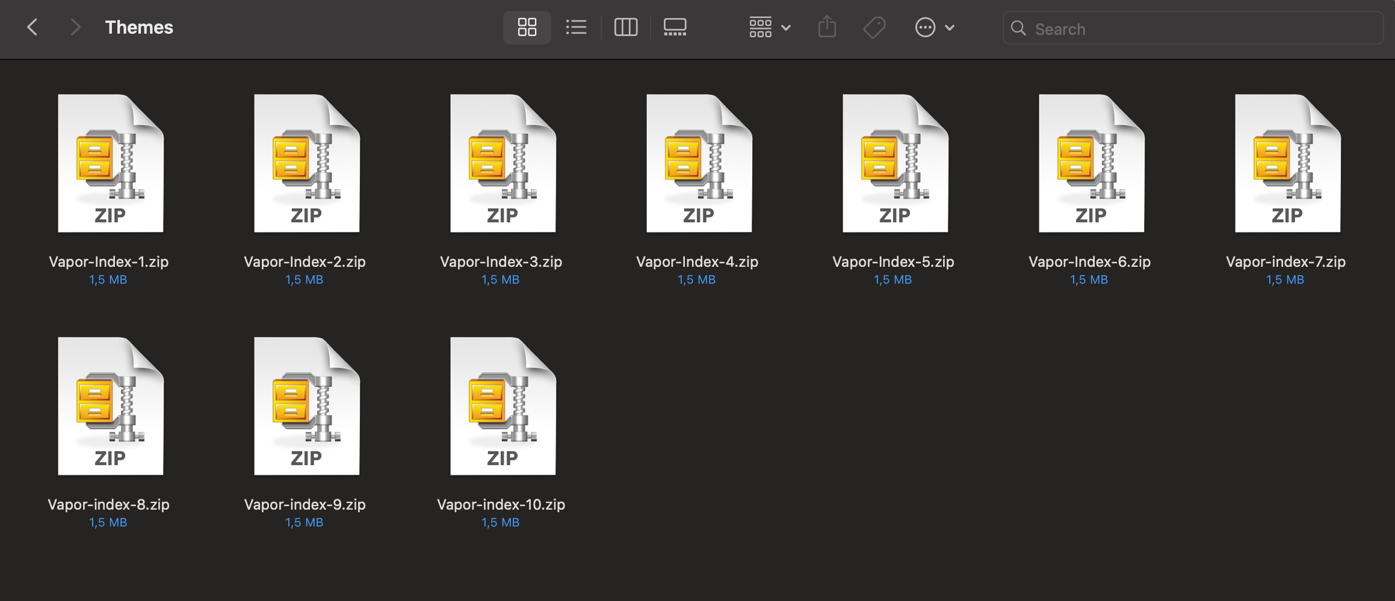Select the Vapor-index-9.zip file icon
The width and height of the screenshot is (1395, 601).
[x=307, y=406]
